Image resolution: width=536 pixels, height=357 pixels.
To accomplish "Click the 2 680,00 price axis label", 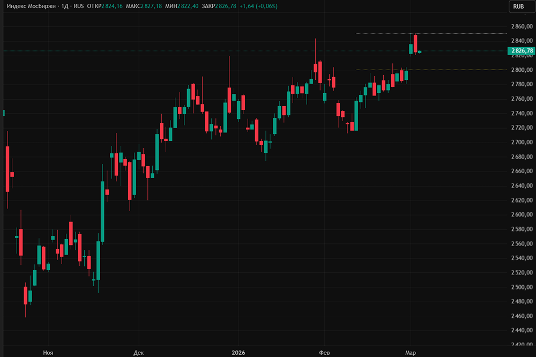I will (522, 157).
